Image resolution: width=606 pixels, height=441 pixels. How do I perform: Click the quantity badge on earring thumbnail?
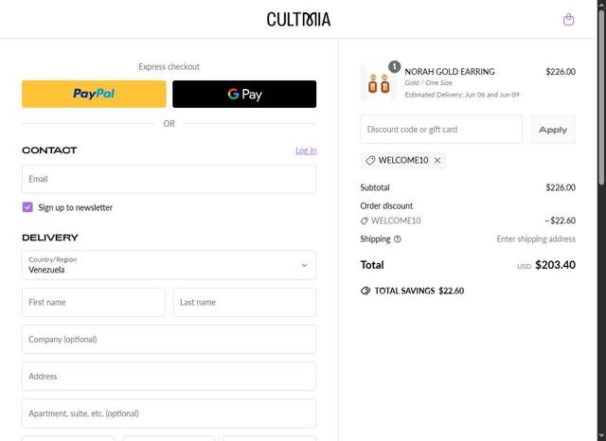tap(394, 67)
